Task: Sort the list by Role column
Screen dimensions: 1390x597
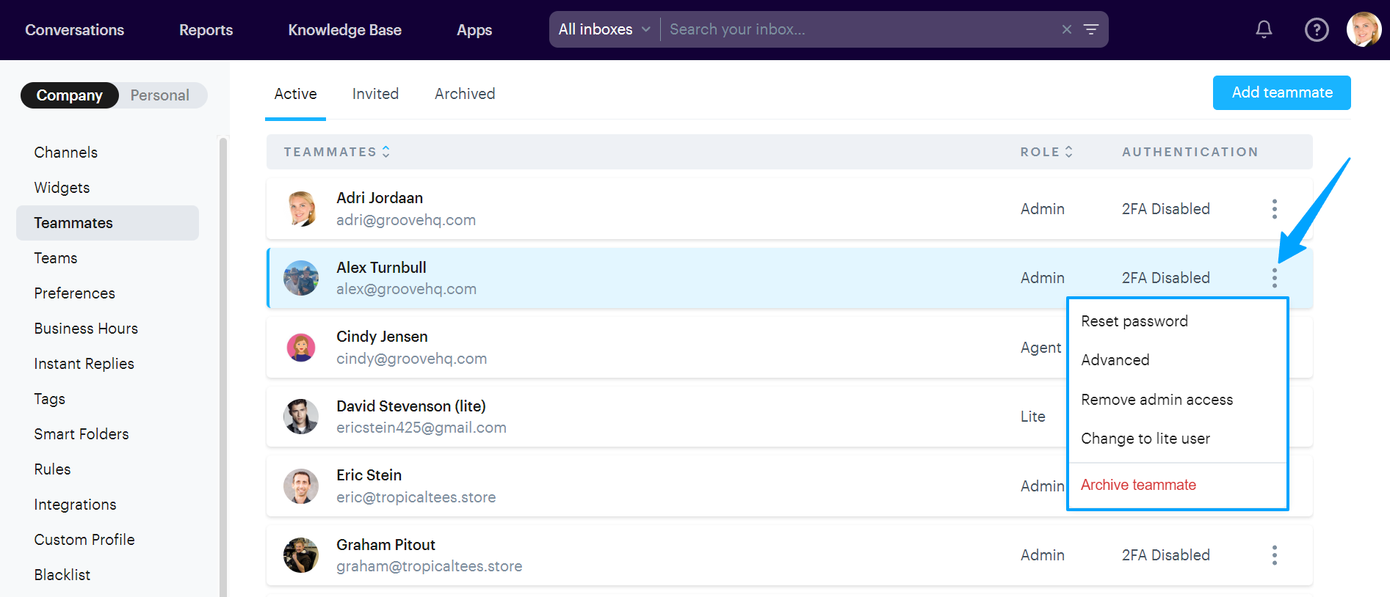Action: click(1046, 152)
